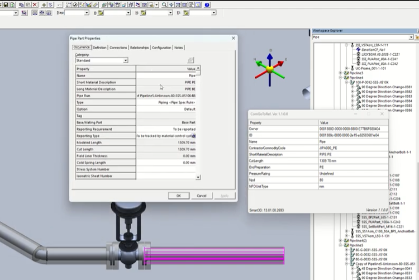Click the Save icon in the toolbar
Screen dimensions: 419x280
point(6,4)
